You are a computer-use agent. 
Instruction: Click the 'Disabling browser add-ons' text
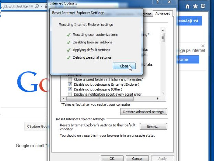pyautogui.click(x=93, y=42)
